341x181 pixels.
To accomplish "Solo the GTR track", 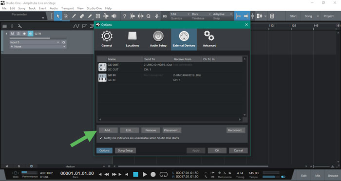I will point(19,34).
